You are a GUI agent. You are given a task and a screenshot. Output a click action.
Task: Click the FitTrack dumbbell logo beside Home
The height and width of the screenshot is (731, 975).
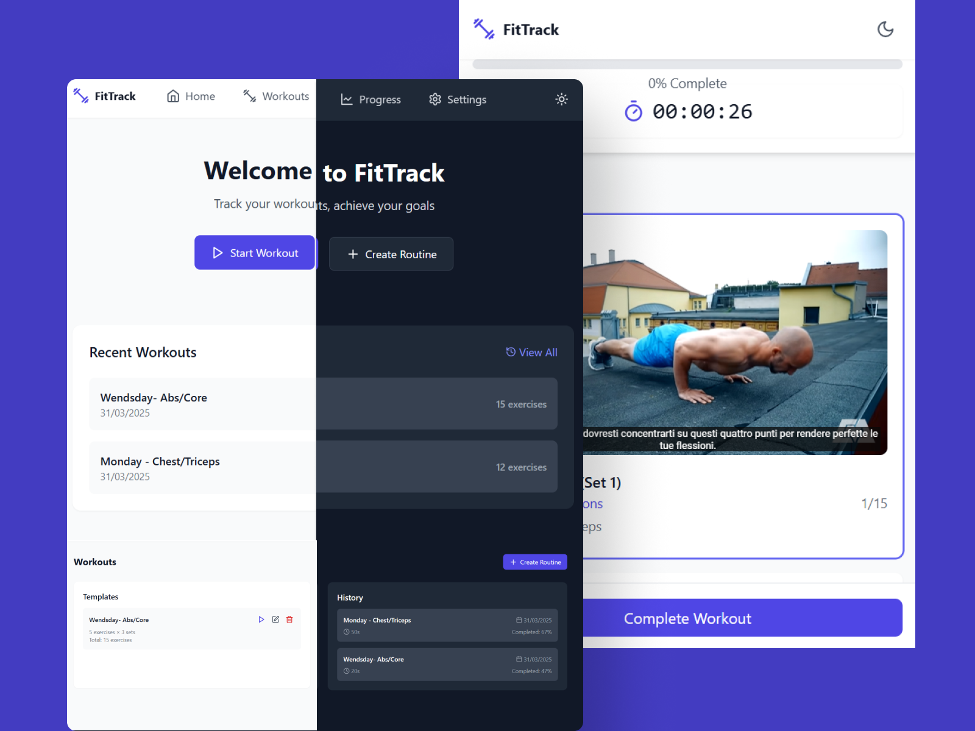pyautogui.click(x=81, y=96)
